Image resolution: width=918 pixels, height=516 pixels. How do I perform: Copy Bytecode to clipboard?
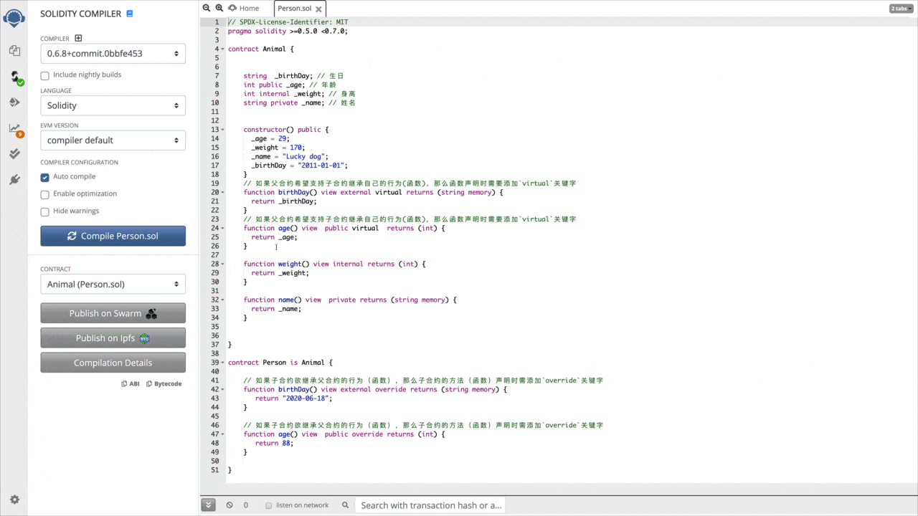(164, 384)
